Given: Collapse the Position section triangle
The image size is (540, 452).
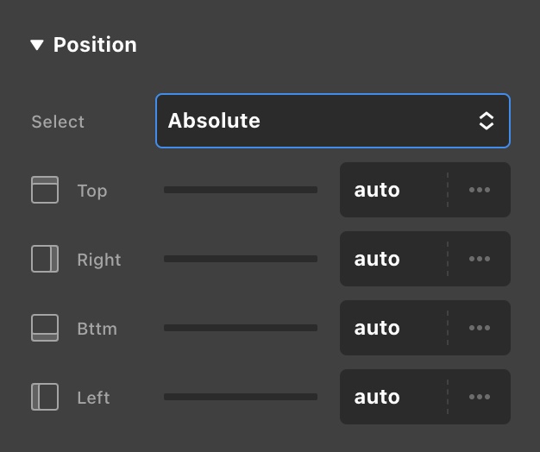Looking at the screenshot, I should tap(37, 45).
